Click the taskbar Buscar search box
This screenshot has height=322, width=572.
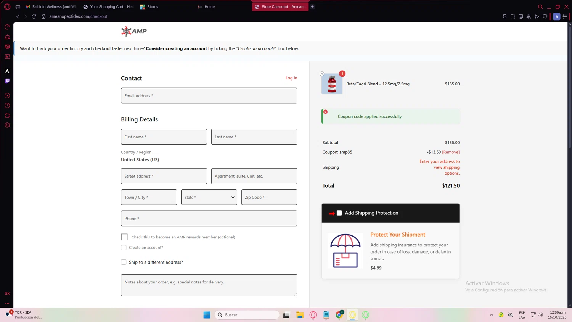247,315
